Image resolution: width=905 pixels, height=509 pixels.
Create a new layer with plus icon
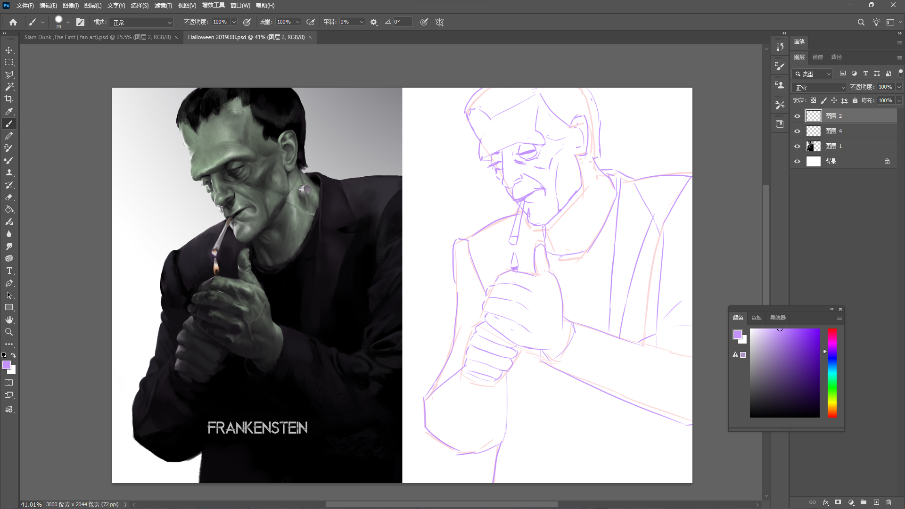pos(876,502)
